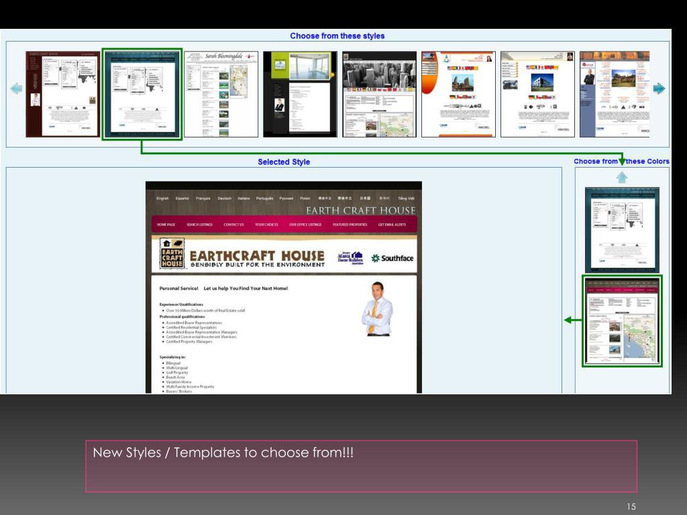
Task: Open CONTACT US in the preview navigation
Action: [x=233, y=225]
